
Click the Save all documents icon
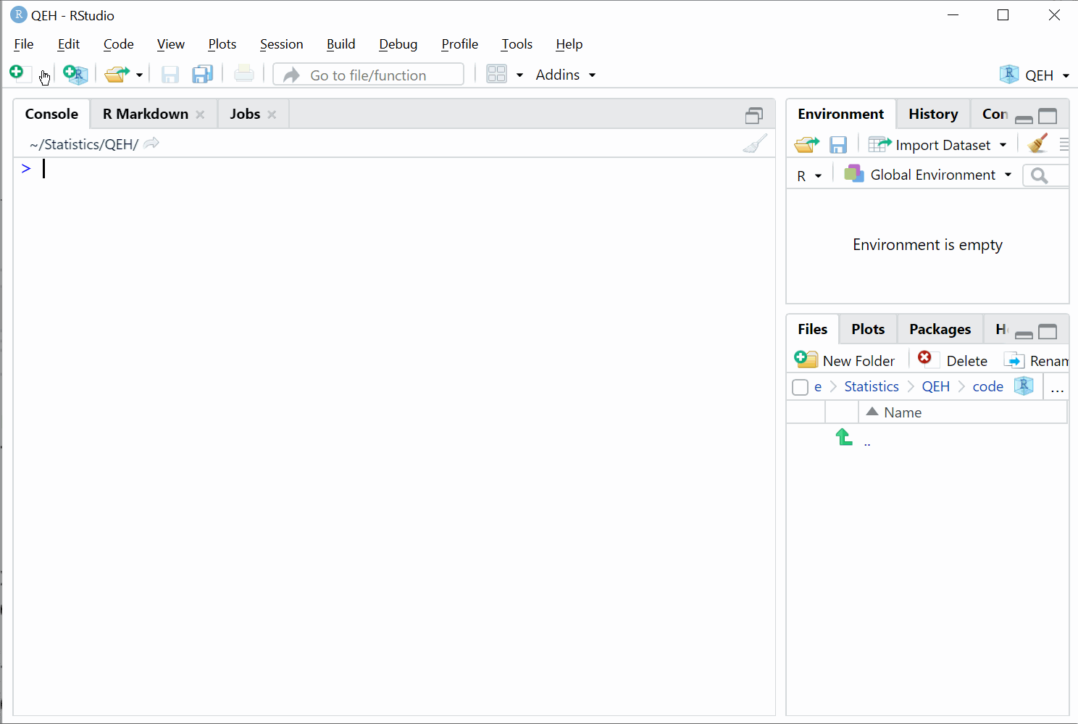pyautogui.click(x=202, y=74)
